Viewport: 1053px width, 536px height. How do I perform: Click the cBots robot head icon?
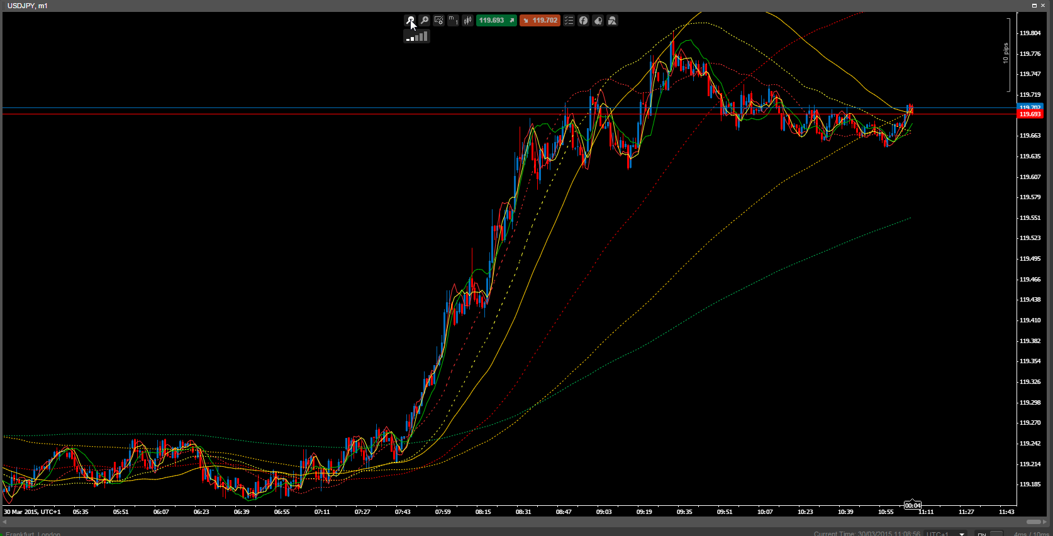598,21
